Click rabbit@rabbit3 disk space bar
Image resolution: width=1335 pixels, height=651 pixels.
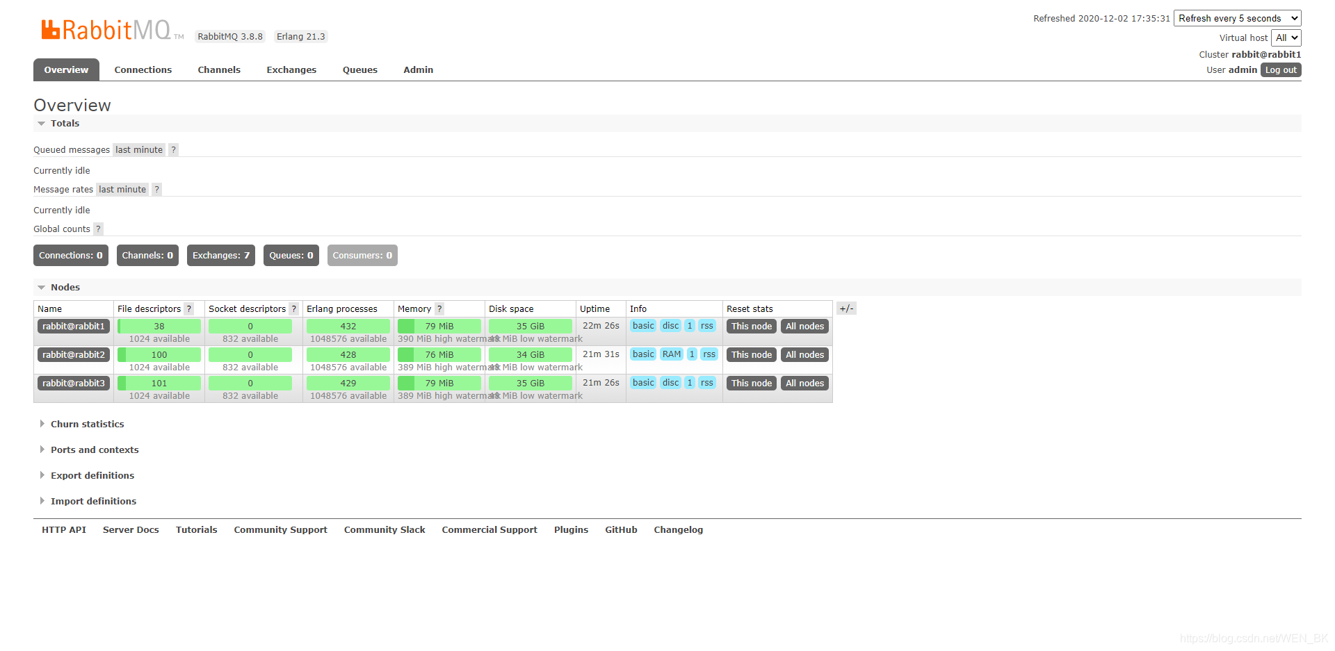531,384
